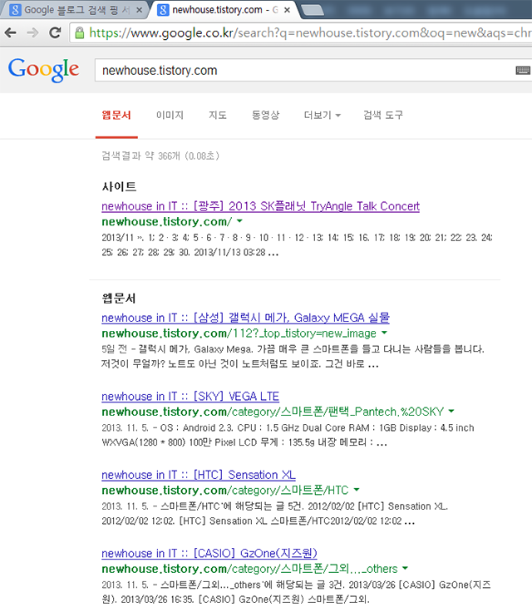Viewport: 532px width, 612px height.
Task: Click the 웹문서 section heading above results
Action: tap(119, 299)
